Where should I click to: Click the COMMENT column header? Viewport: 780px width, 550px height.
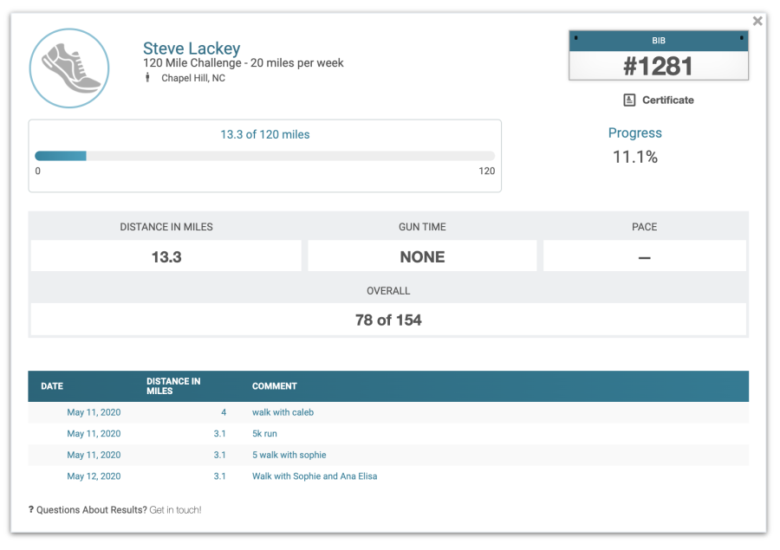(274, 386)
